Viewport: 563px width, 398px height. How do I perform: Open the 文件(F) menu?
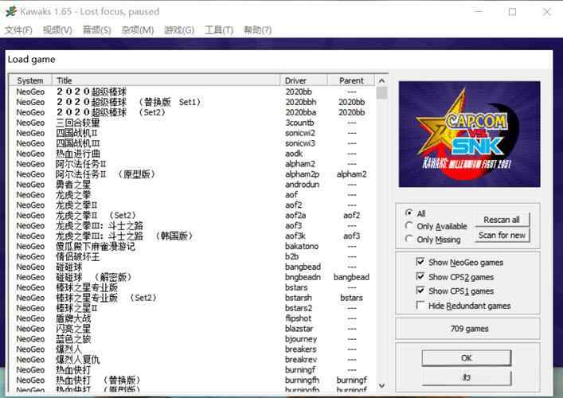tap(18, 30)
